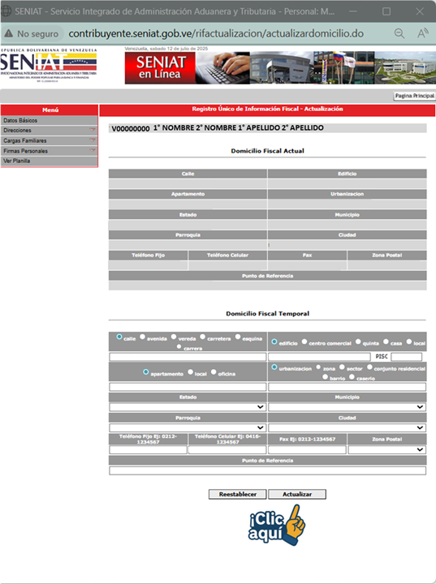
Task: Open 'Pagina Principal' button
Action: click(x=415, y=96)
